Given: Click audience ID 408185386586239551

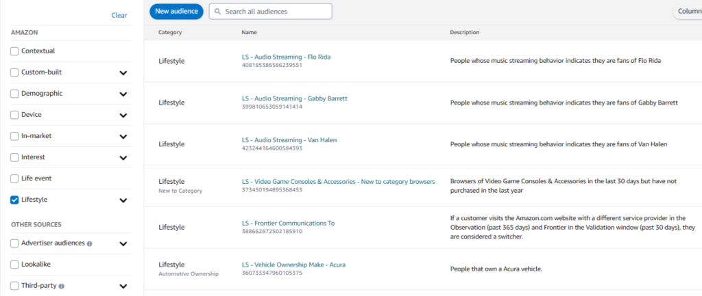Looking at the screenshot, I should (x=272, y=65).
